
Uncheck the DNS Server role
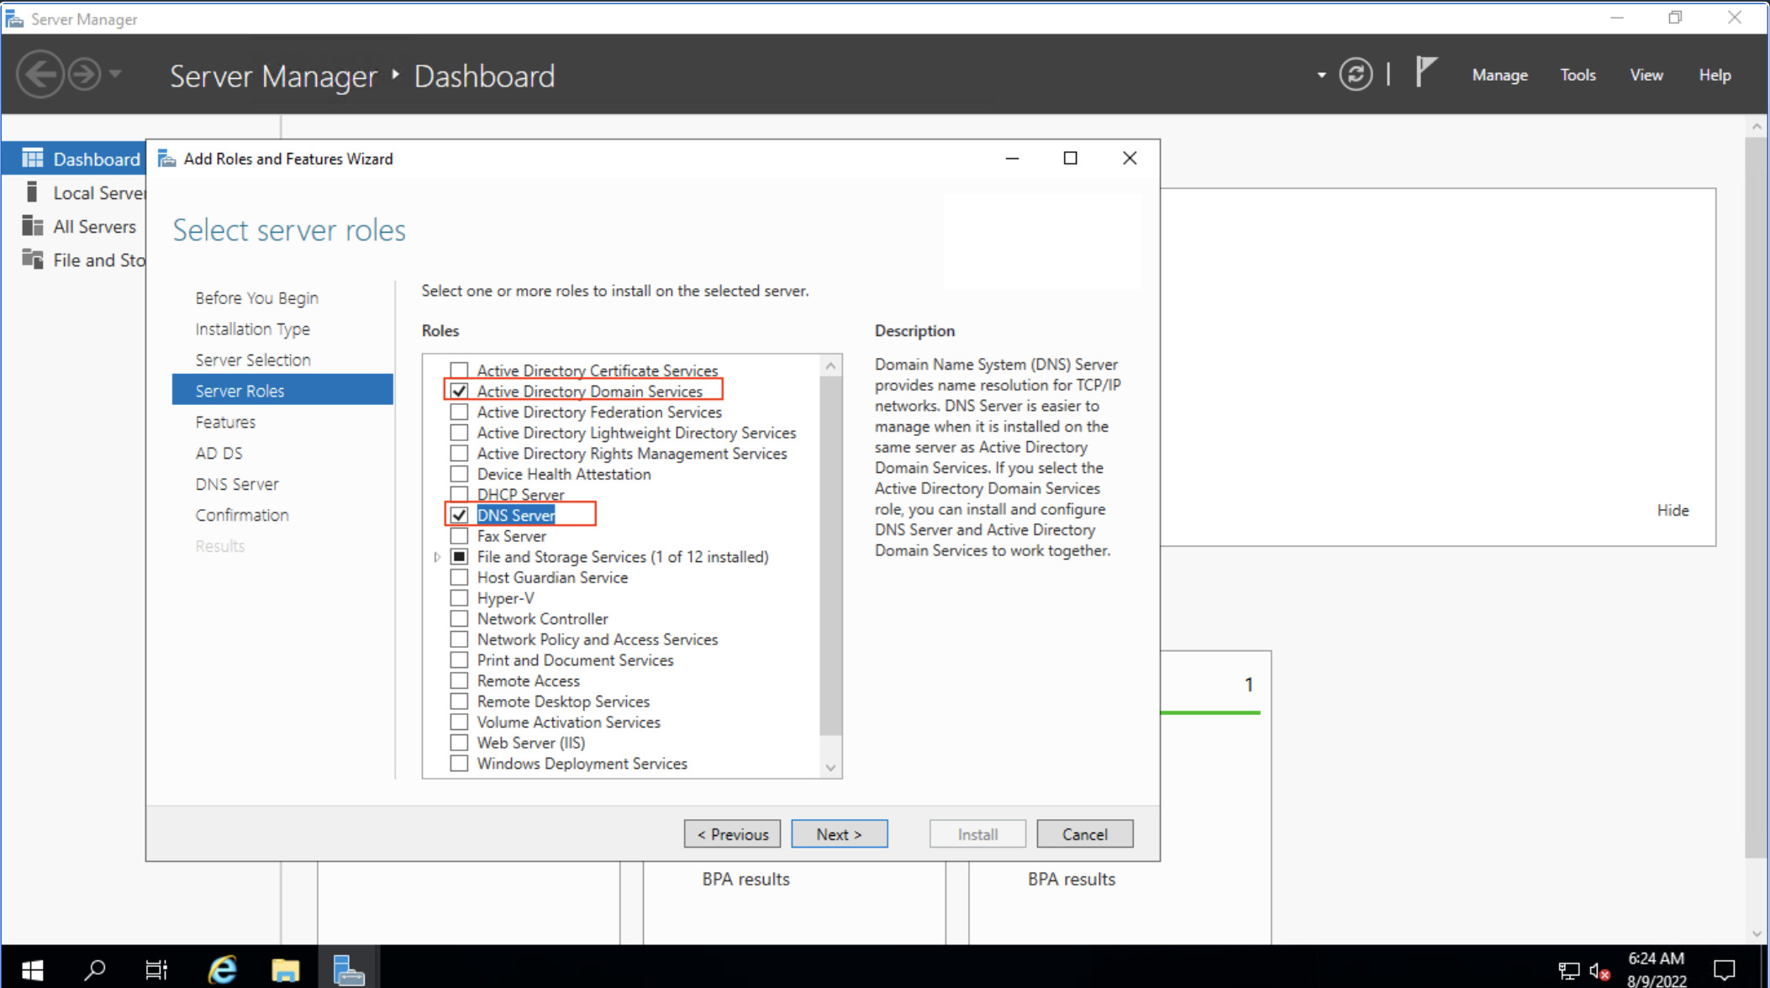point(459,515)
